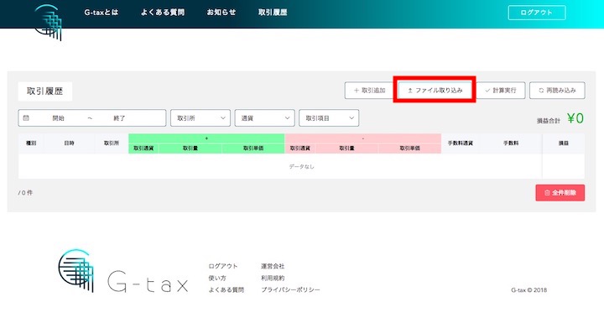Click the ログアウト button in the header

point(537,13)
